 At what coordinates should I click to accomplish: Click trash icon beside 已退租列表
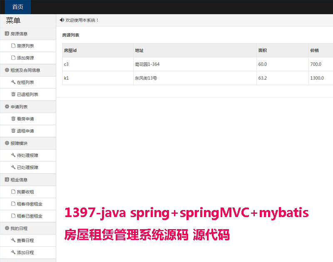13,94
